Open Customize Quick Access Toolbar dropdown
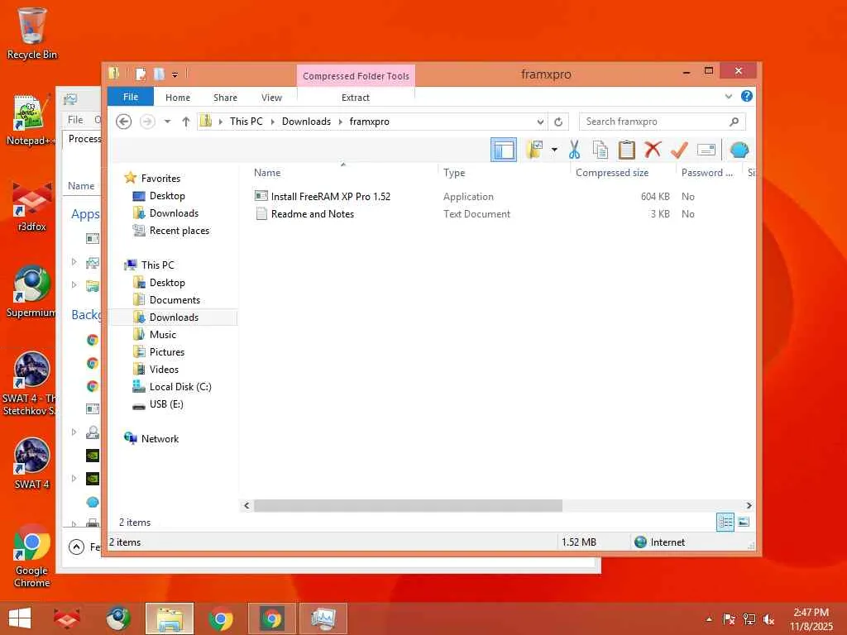 pyautogui.click(x=175, y=74)
